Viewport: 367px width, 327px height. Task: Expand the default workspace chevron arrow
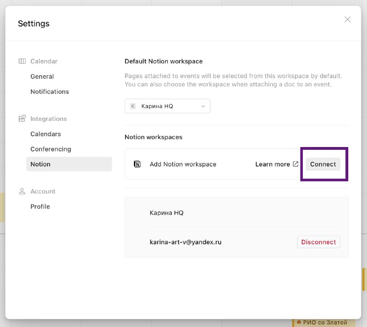pyautogui.click(x=203, y=106)
